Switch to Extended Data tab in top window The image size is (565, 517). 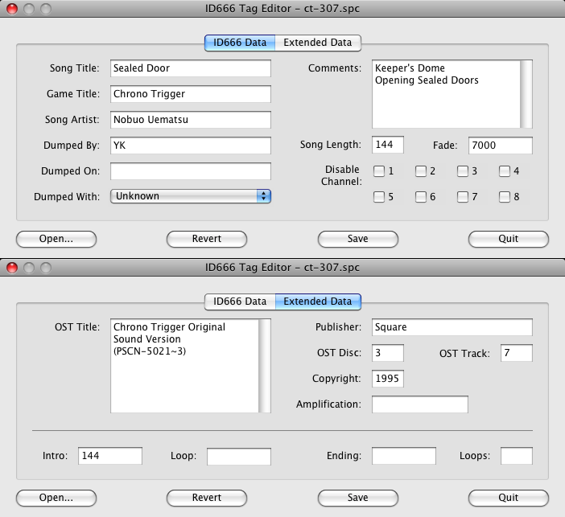[318, 43]
